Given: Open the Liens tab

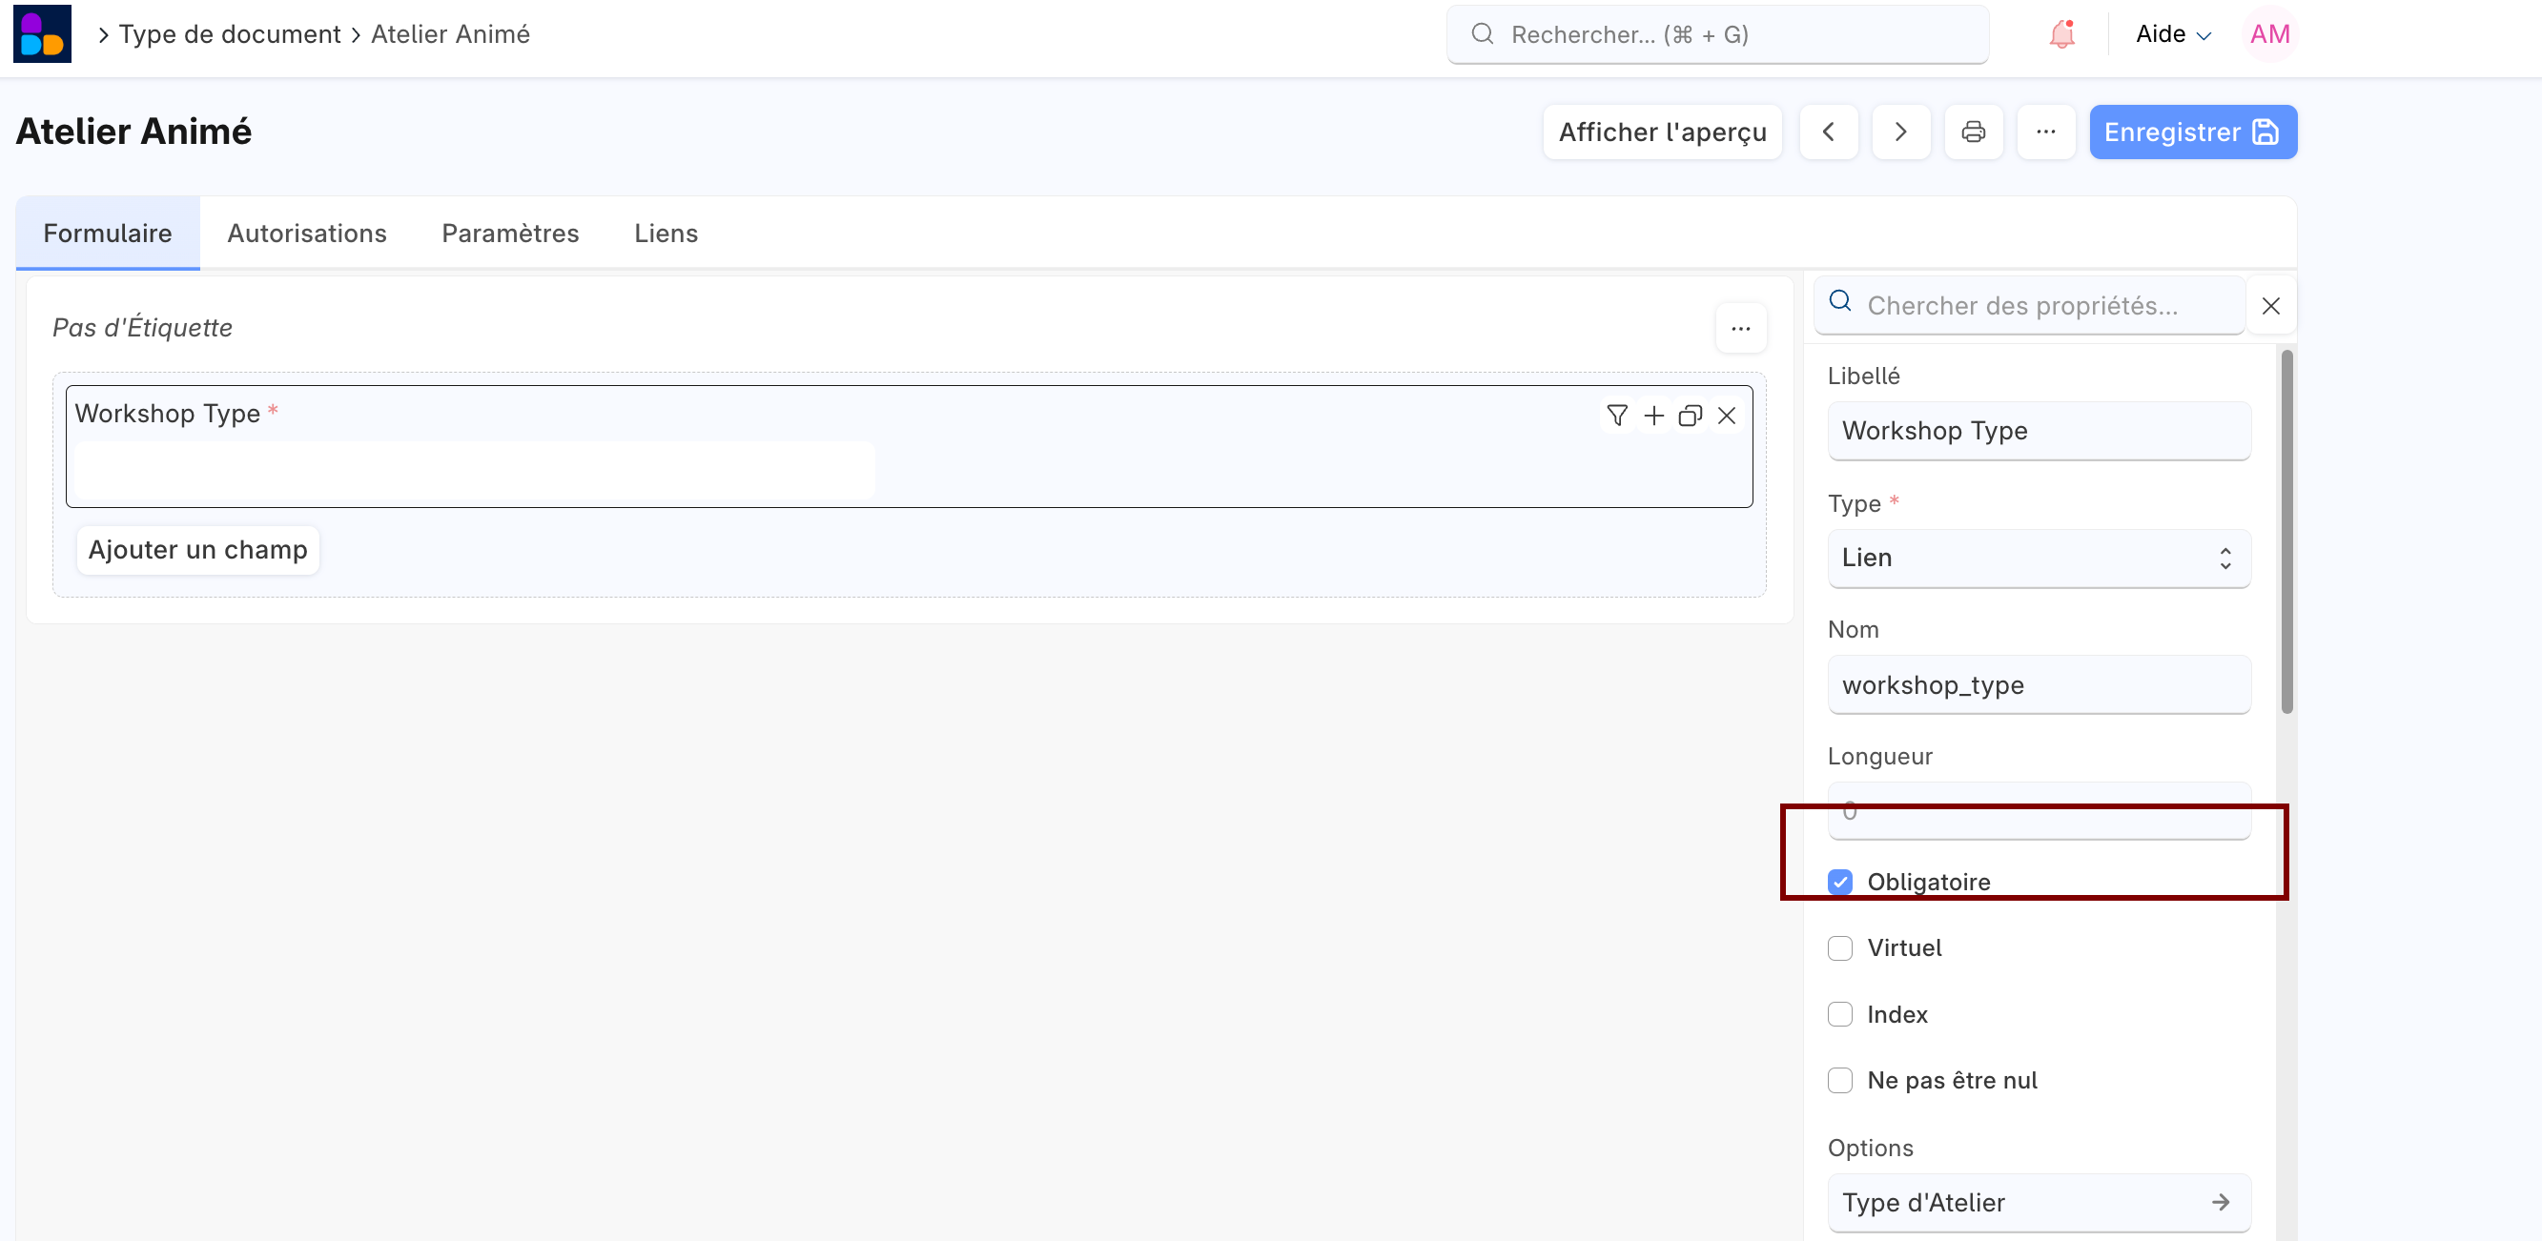Looking at the screenshot, I should 666,234.
